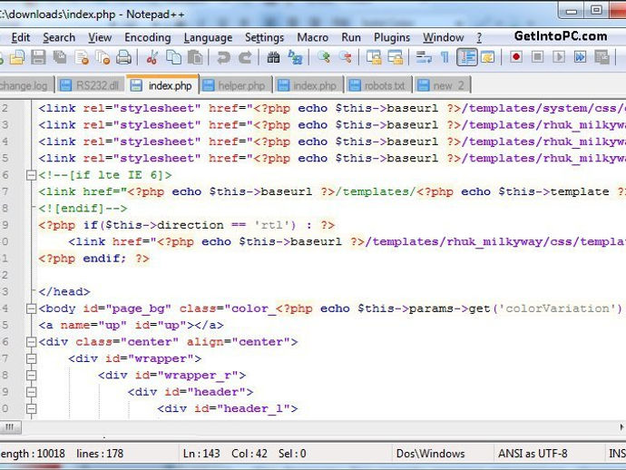Toggle synchronize vertical scrolling icon
The height and width of the screenshot is (470, 626).
click(x=374, y=57)
